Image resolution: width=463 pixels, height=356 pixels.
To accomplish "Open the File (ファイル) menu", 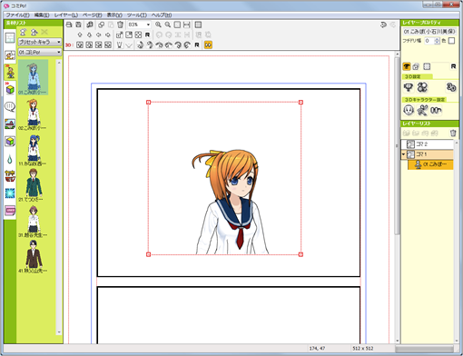I will (17, 15).
